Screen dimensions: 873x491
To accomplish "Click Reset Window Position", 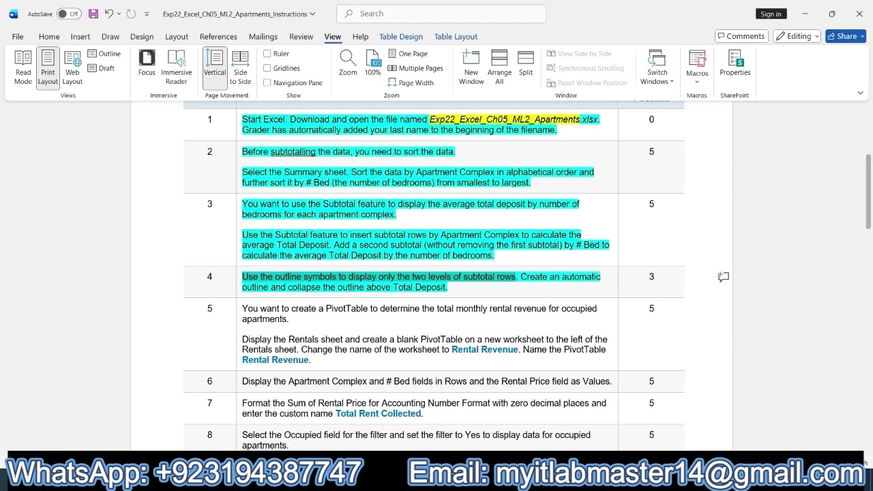I will pyautogui.click(x=587, y=83).
